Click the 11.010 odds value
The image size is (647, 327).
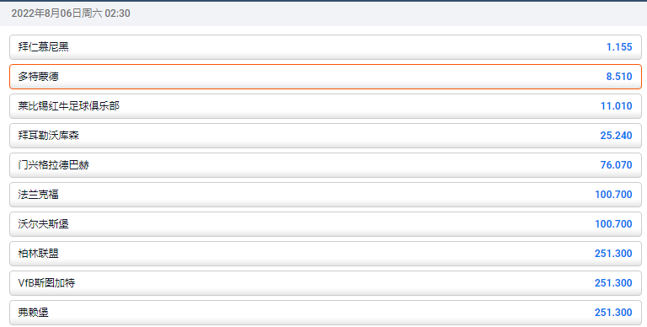point(616,106)
